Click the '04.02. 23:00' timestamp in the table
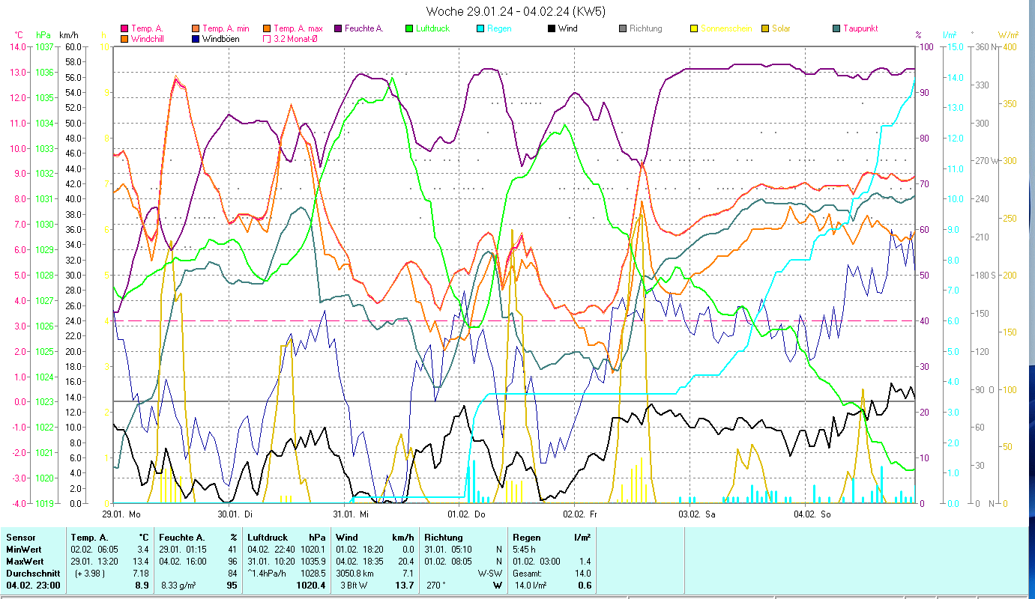This screenshot has width=1035, height=599. point(33,586)
